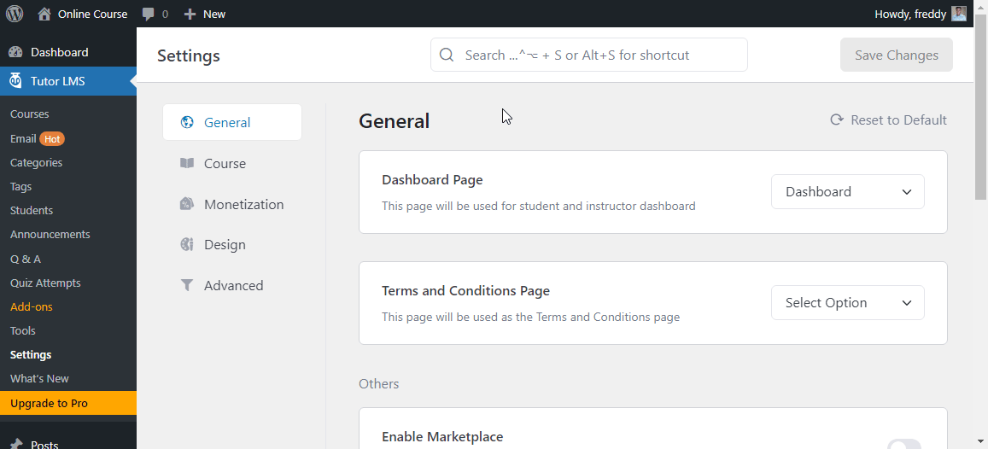The height and width of the screenshot is (449, 988).
Task: Click the globe icon next to General
Action: click(x=186, y=122)
